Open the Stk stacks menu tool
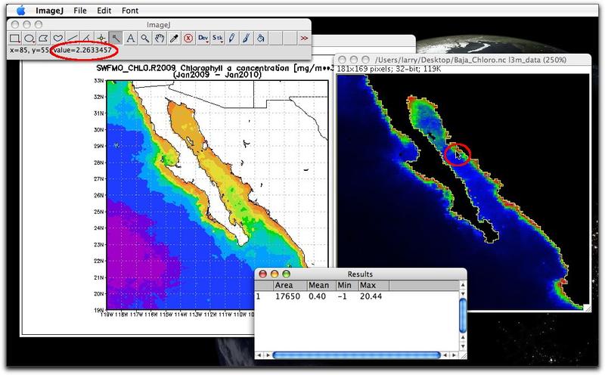The image size is (605, 375). [x=217, y=39]
